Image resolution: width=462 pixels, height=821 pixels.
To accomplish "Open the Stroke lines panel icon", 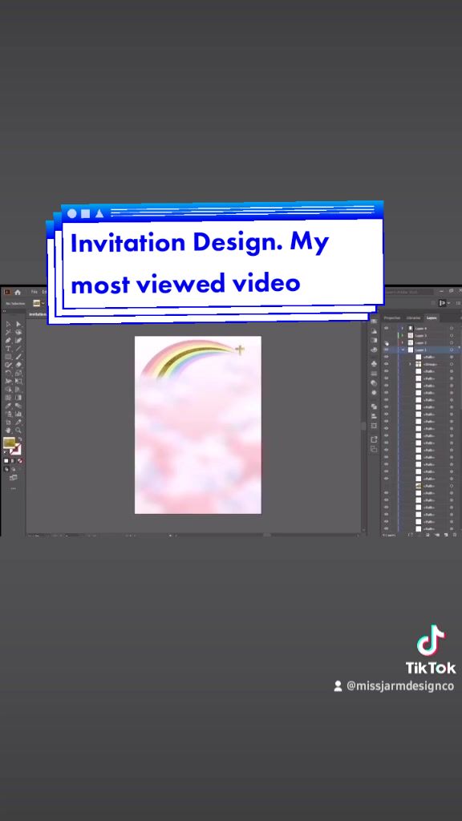I will pos(374,374).
